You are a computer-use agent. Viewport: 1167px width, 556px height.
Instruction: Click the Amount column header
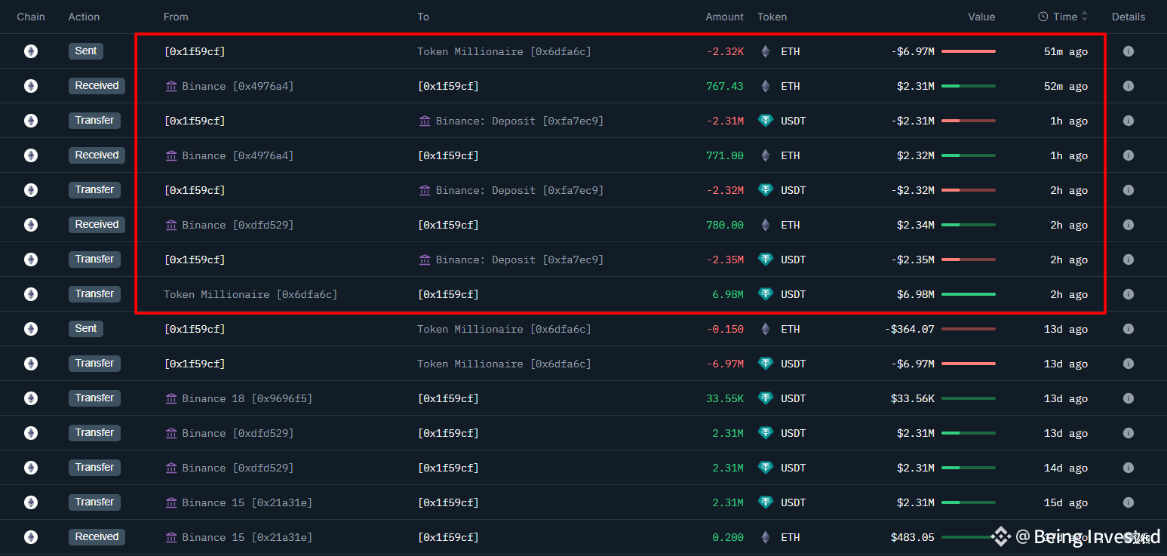point(724,17)
